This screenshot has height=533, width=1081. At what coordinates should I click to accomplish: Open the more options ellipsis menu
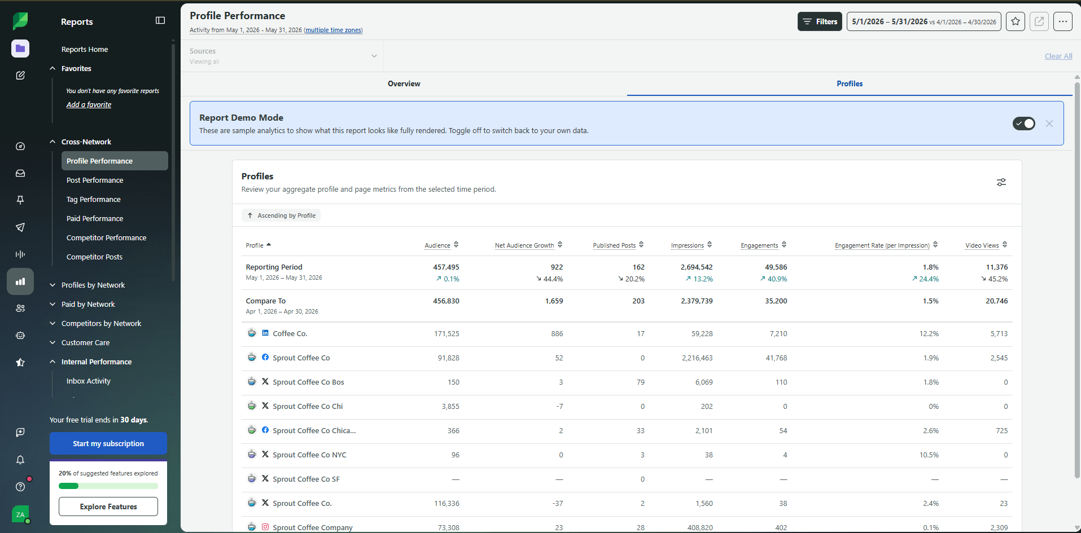point(1063,21)
